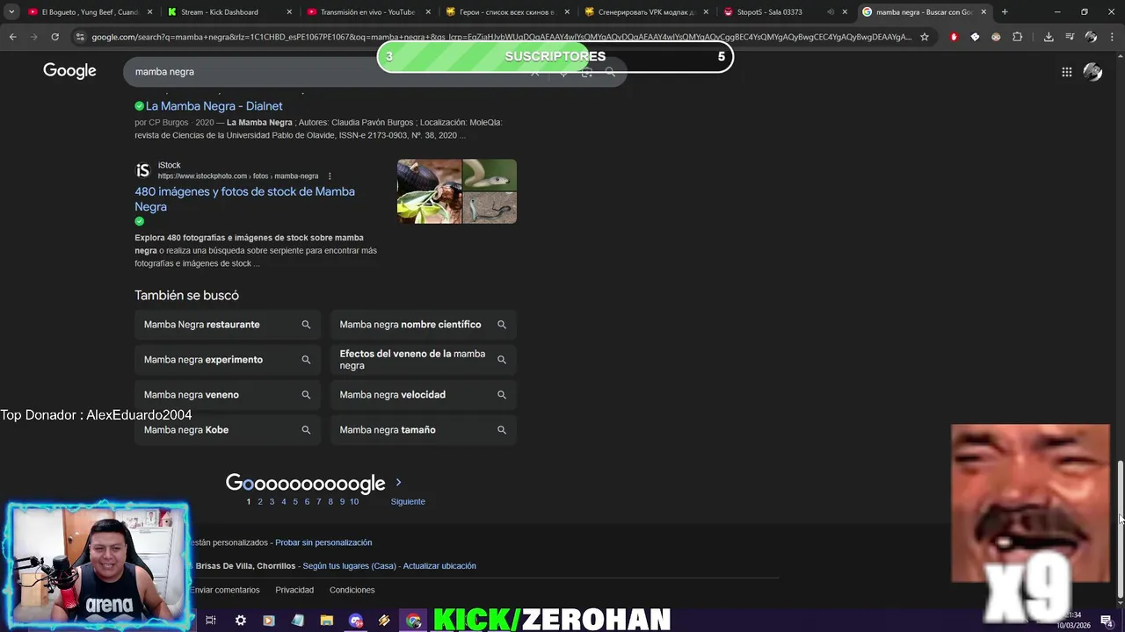Screen dimensions: 1125x632
Task: Search related Efectos del veneno de la mamba
Action: point(423,360)
